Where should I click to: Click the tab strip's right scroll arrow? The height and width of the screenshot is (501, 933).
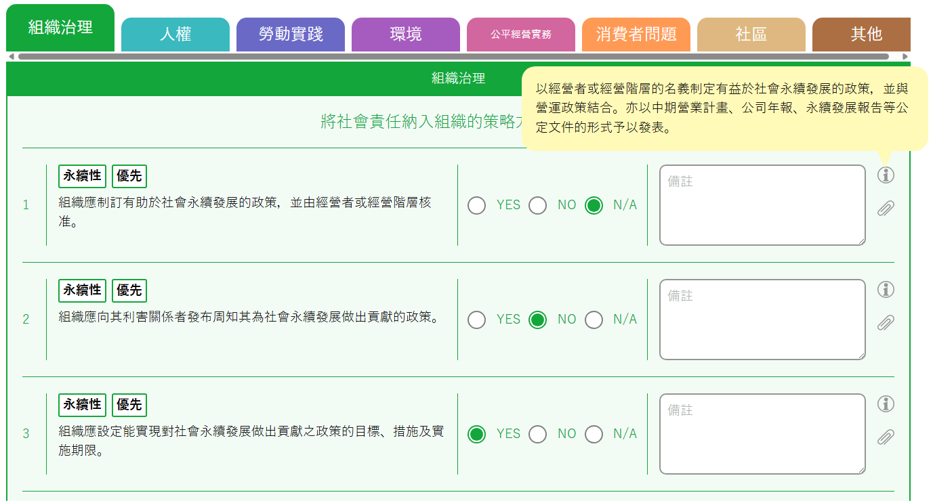coord(905,56)
